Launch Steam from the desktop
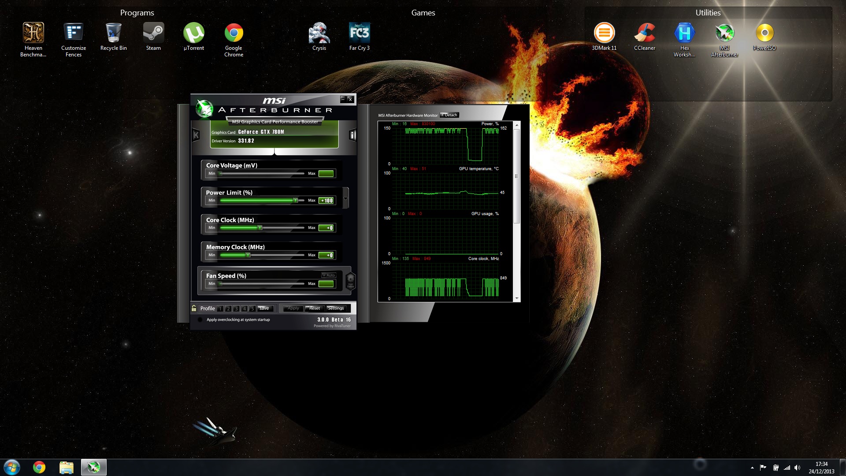Image resolution: width=846 pixels, height=476 pixels. (153, 37)
